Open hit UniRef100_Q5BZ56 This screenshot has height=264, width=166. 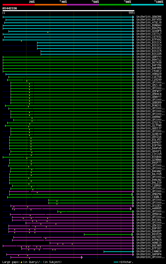tap(149, 194)
